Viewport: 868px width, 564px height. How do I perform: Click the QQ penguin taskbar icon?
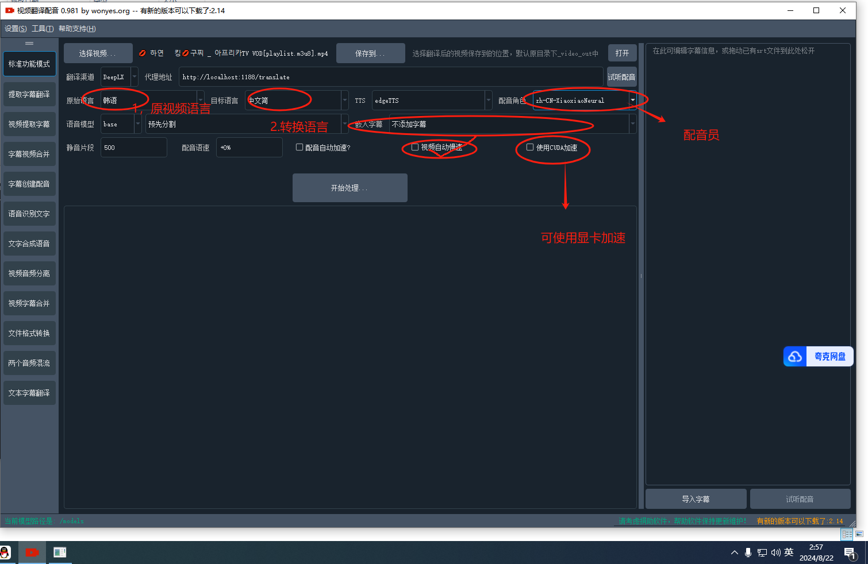(x=5, y=553)
